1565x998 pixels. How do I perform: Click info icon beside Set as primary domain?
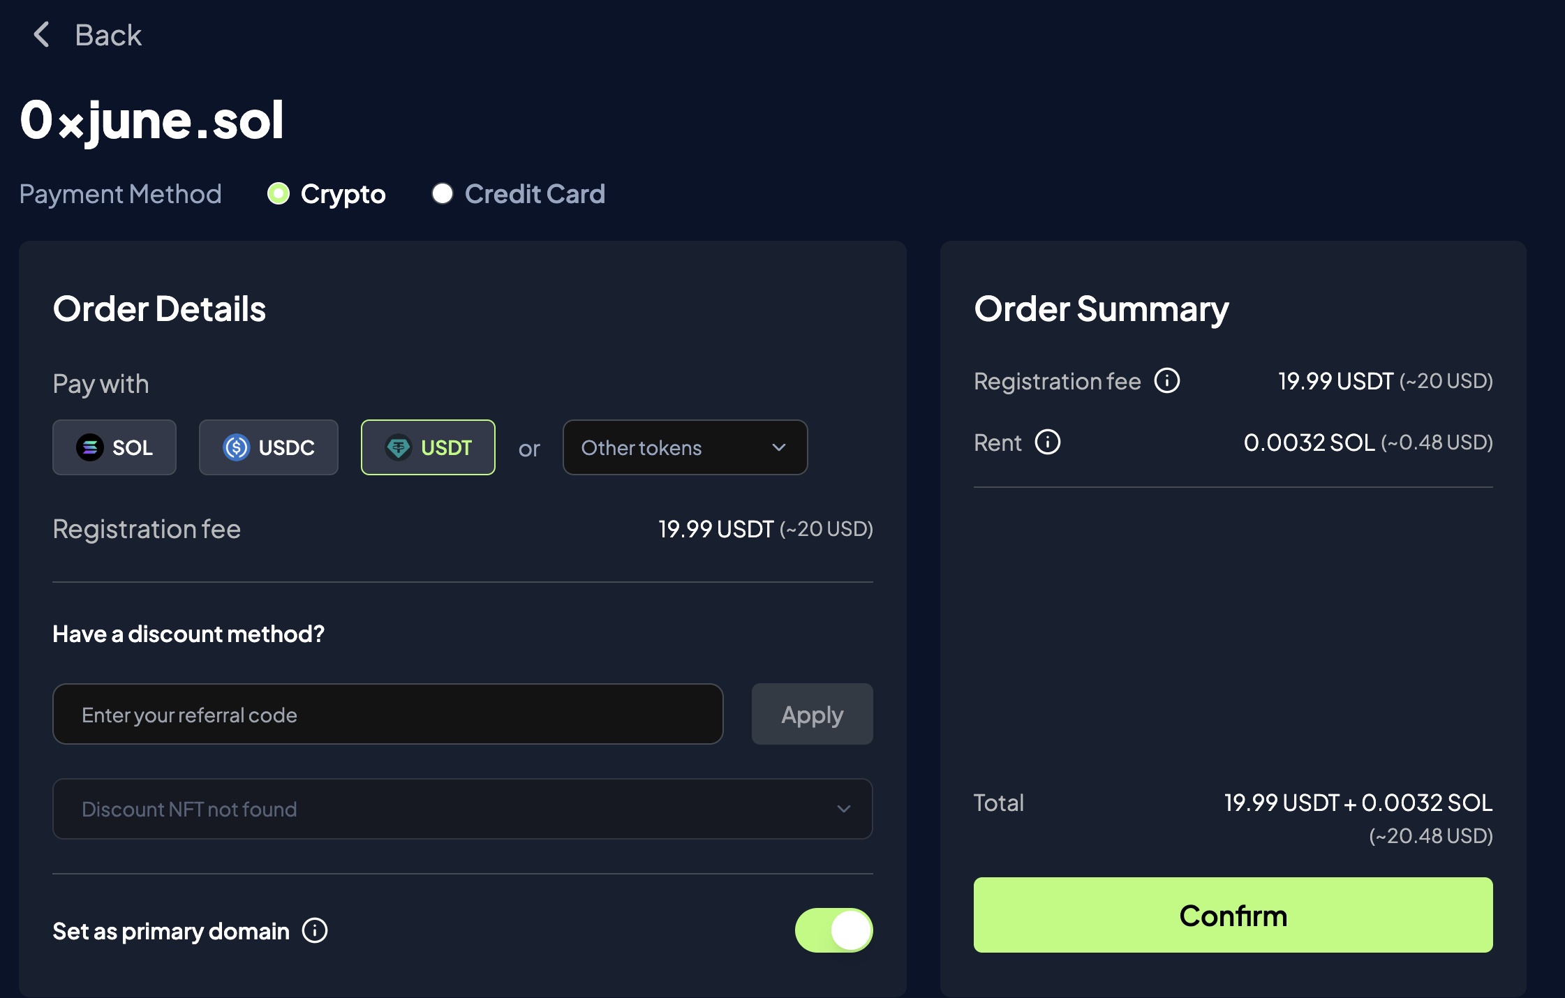point(315,930)
